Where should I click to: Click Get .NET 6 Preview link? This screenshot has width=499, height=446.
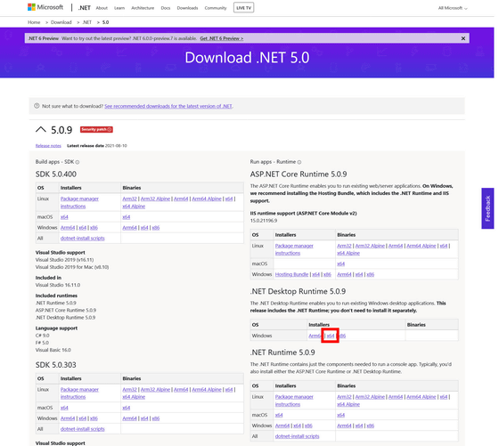(222, 38)
